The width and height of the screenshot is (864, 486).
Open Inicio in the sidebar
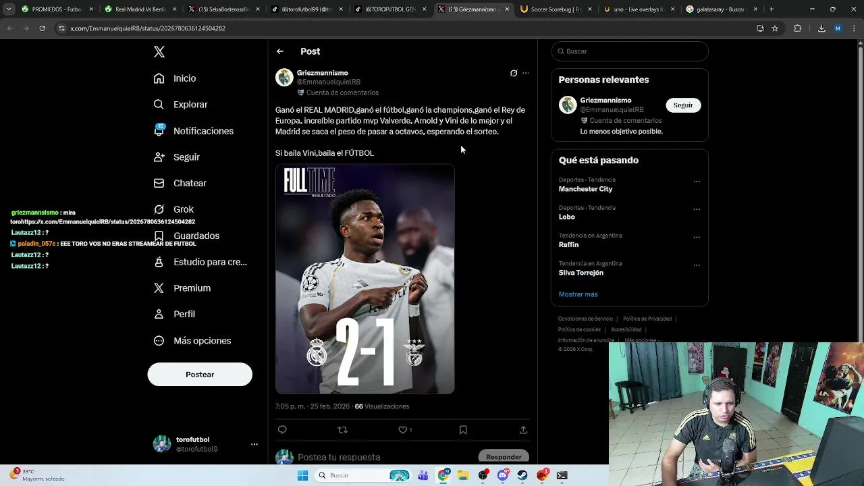[175, 78]
